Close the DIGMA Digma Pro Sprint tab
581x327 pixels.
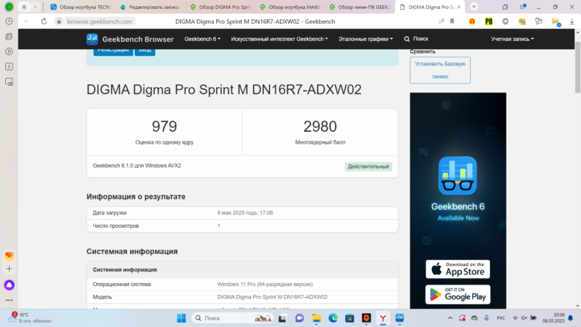click(x=459, y=7)
